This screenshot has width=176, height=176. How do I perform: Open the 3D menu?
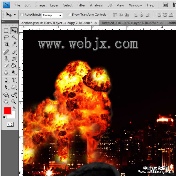pos(110,5)
